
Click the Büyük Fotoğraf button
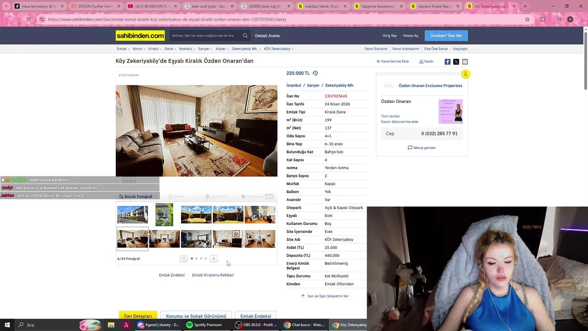click(x=136, y=196)
